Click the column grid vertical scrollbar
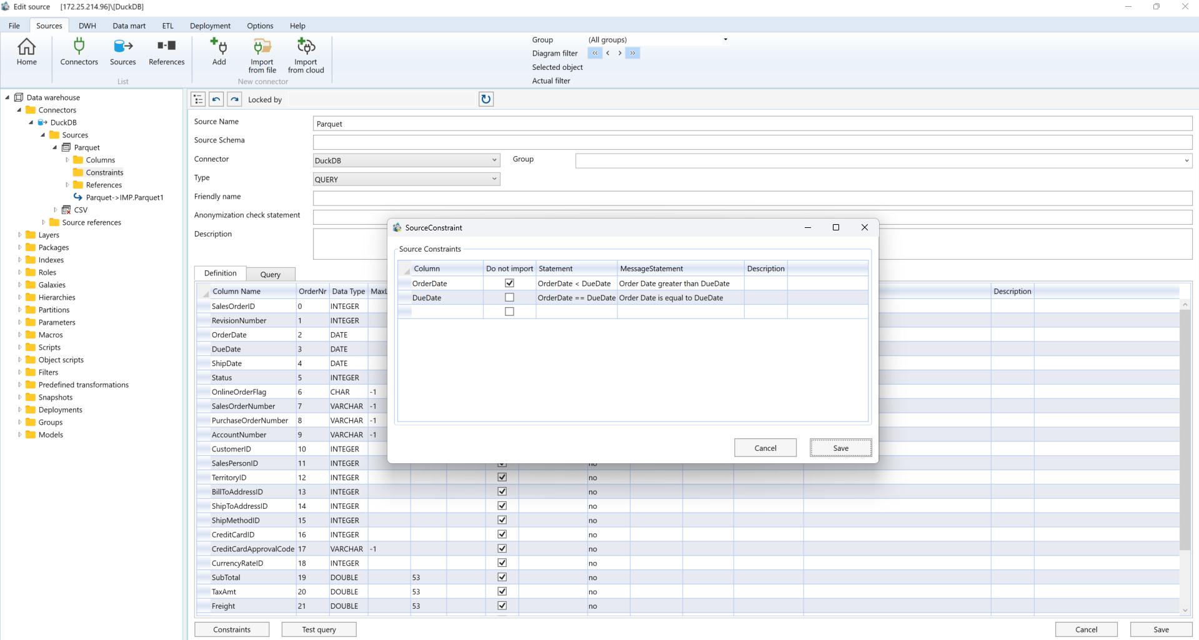 (x=1185, y=430)
